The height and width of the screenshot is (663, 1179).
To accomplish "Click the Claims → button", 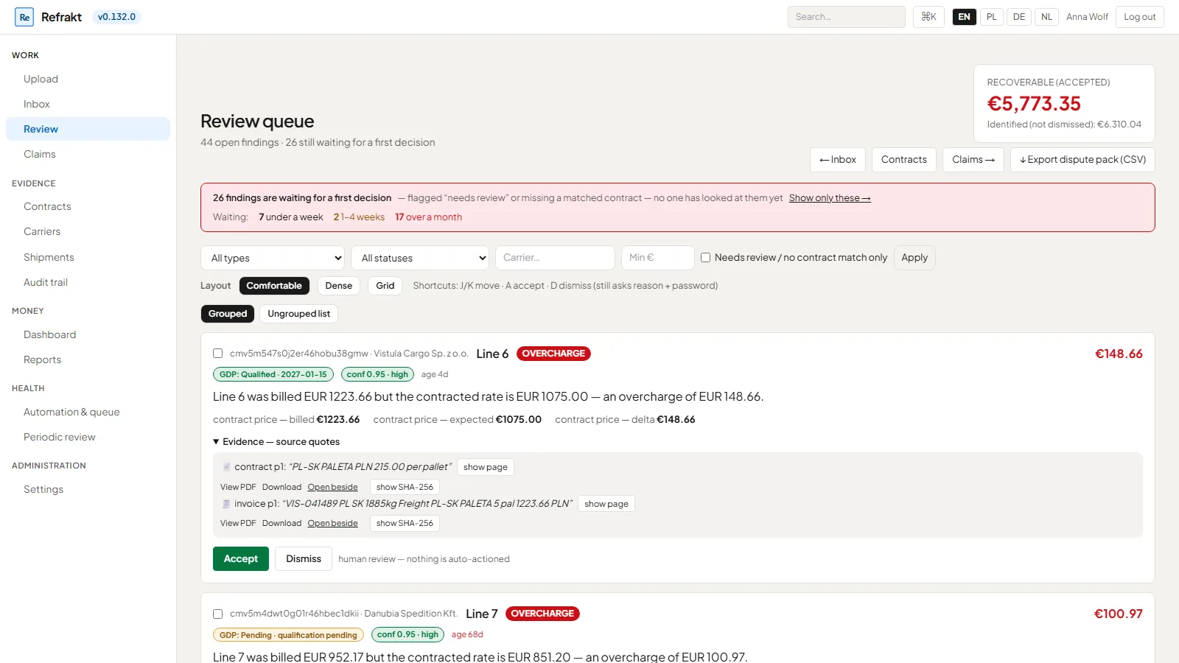I will (x=973, y=160).
